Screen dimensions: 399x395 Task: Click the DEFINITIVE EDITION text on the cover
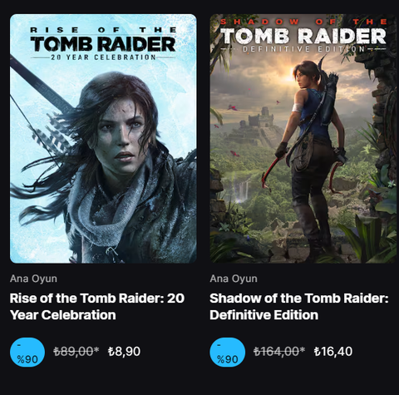point(304,49)
